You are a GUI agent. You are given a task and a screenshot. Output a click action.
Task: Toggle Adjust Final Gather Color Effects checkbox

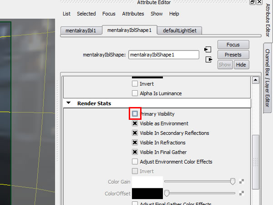point(135,203)
